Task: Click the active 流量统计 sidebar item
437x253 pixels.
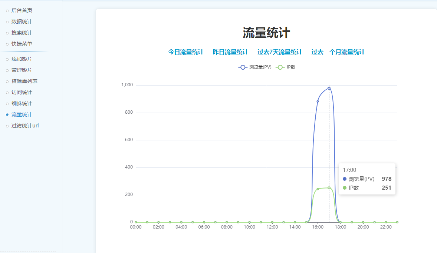Action: 22,114
